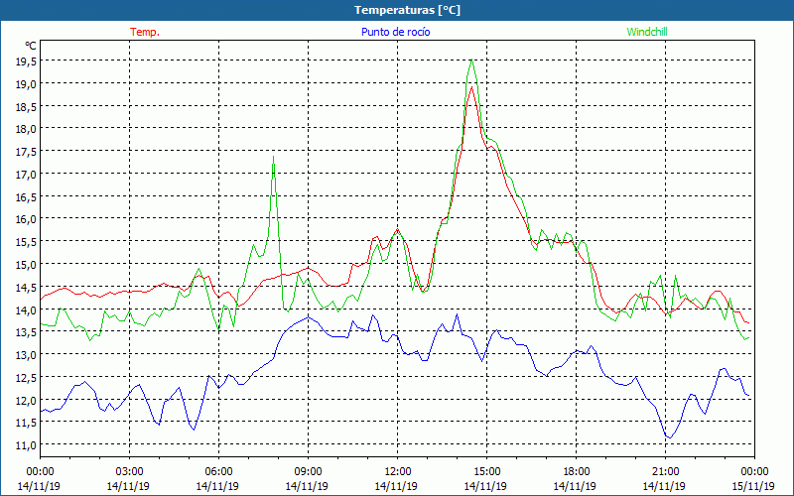Click the 16,0 value on the y-axis
794x496 pixels.
[x=27, y=219]
